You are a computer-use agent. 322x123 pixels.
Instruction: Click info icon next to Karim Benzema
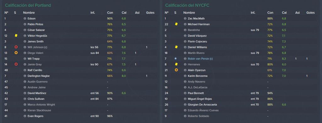185,76
